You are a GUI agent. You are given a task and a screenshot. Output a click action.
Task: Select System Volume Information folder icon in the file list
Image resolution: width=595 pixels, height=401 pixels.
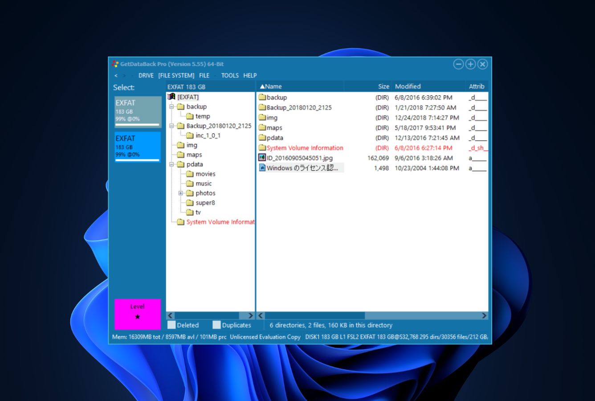click(262, 148)
